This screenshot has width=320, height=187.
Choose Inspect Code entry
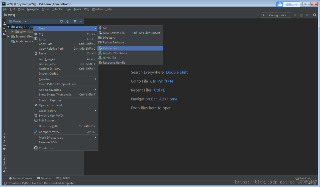coord(66,74)
